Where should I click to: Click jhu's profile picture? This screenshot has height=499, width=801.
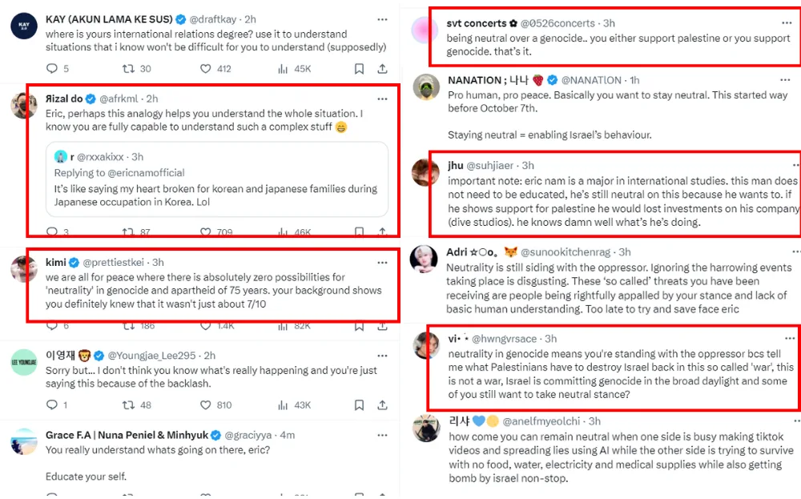click(x=425, y=172)
